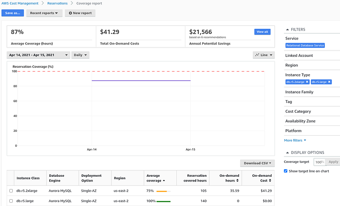Open the Recent reports dropdown

[44, 13]
